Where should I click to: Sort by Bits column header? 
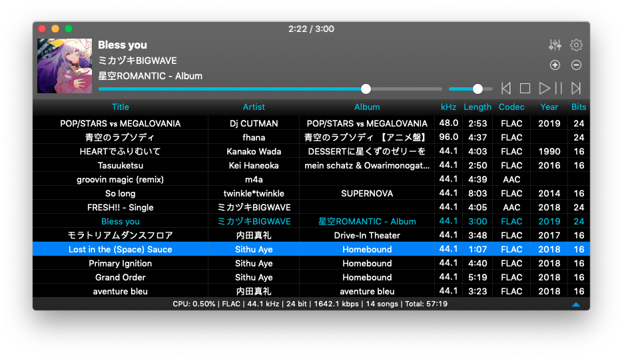pyautogui.click(x=579, y=107)
